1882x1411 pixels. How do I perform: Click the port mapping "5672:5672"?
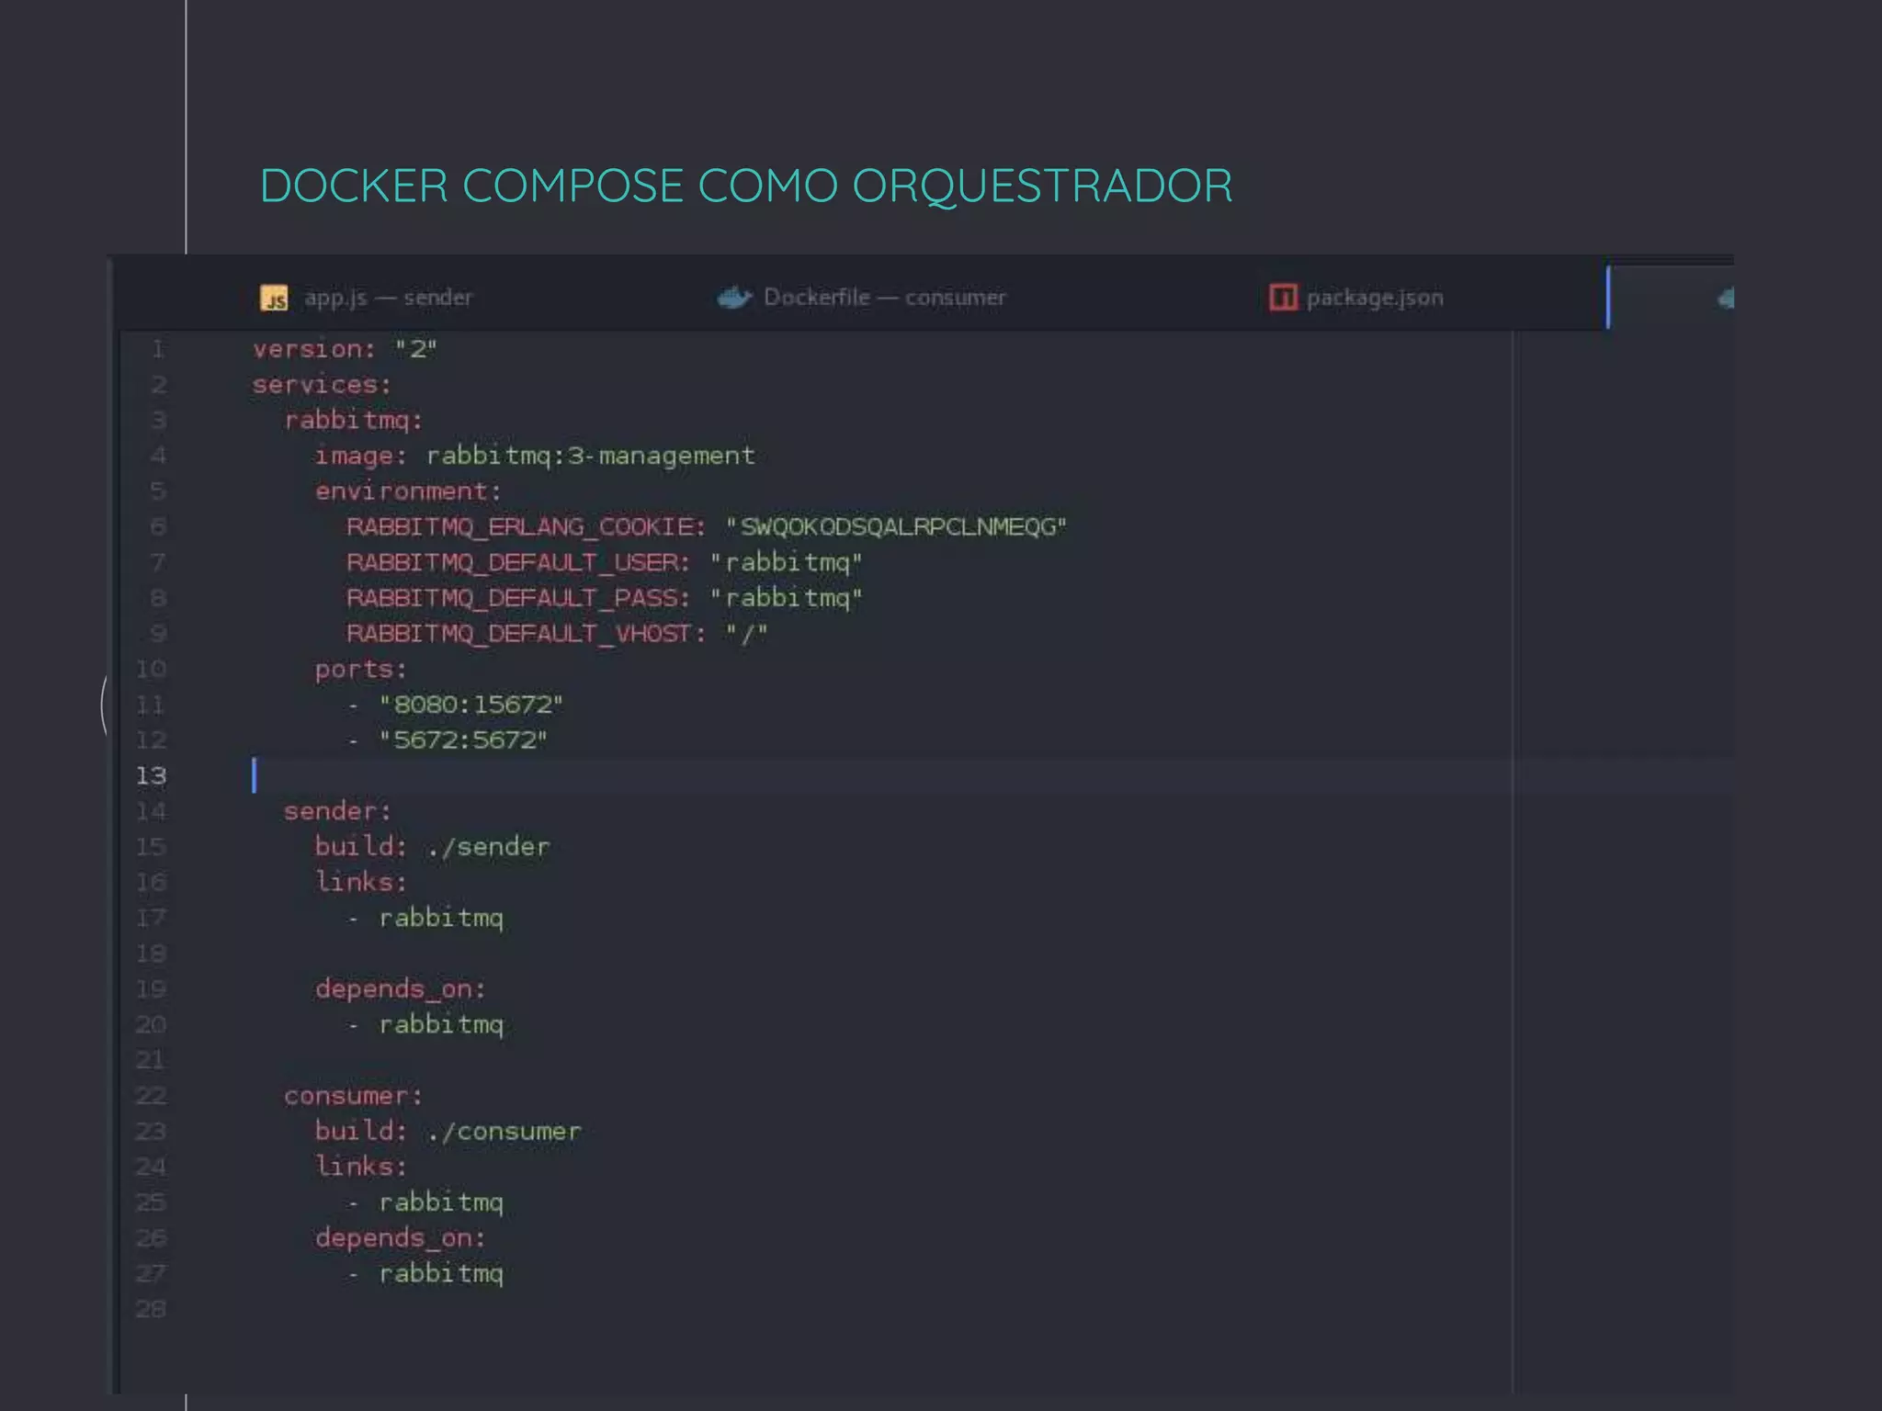click(462, 740)
